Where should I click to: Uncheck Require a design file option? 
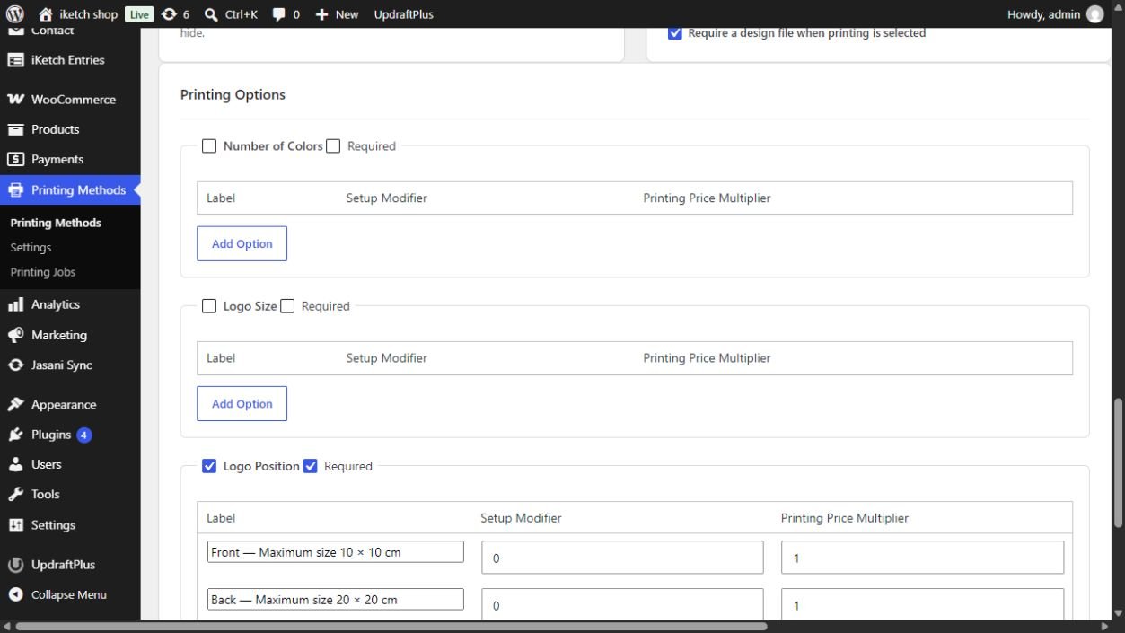point(675,33)
